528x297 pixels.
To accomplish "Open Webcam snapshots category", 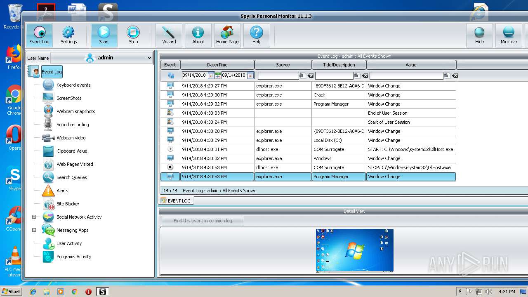I will (x=75, y=111).
